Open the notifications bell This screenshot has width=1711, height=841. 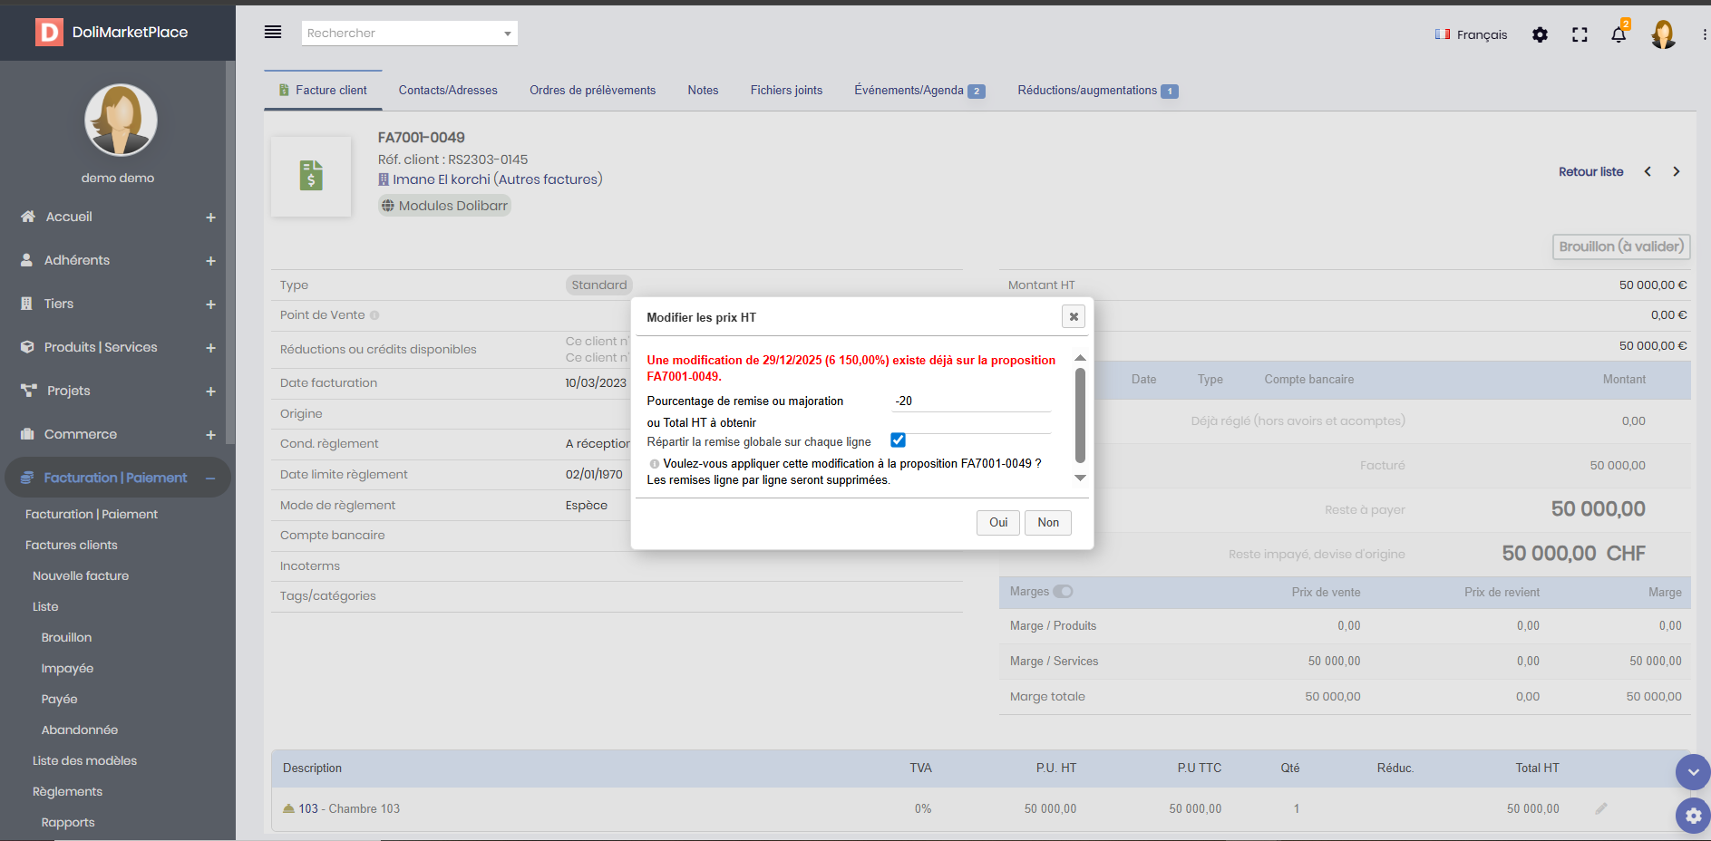click(1619, 34)
